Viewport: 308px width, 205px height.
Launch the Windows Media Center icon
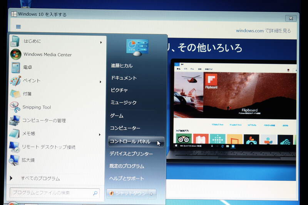point(16,54)
